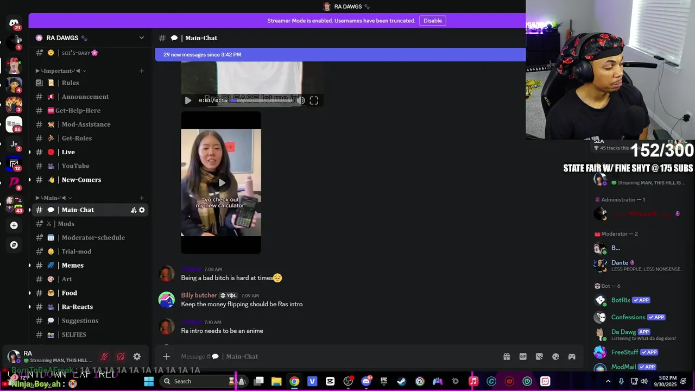Viewport: 695px width, 391px height.
Task: Click the plus upload icon in message bar
Action: [167, 357]
